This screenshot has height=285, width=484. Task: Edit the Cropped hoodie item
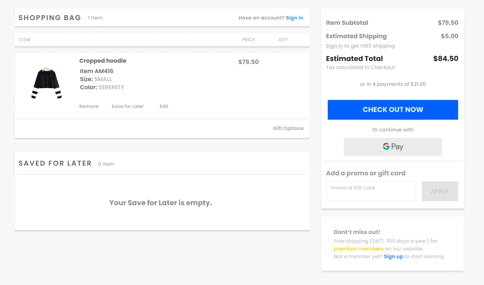[164, 106]
